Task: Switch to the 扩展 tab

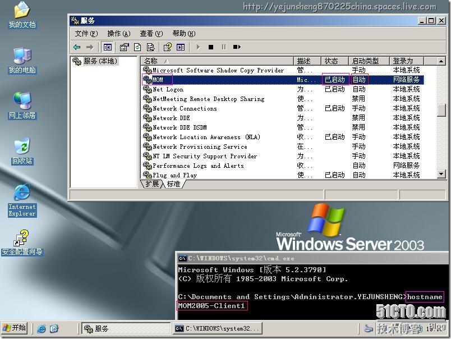Action: pos(152,184)
